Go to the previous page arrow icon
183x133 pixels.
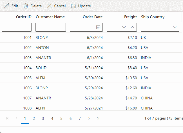[x=16, y=118]
